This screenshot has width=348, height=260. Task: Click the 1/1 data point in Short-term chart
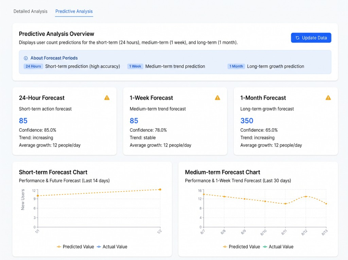click(38, 196)
